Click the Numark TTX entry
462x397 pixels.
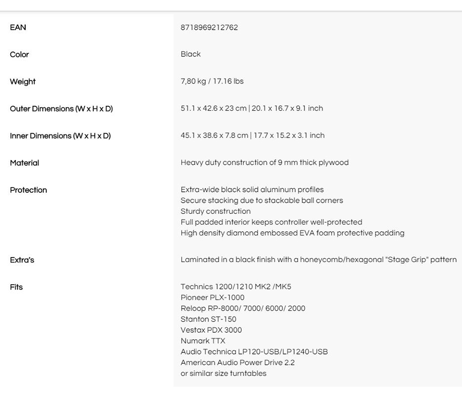point(203,341)
